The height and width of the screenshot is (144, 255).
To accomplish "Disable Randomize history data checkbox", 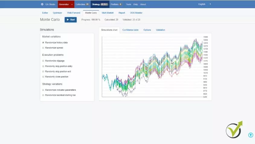I will [x=43, y=42].
